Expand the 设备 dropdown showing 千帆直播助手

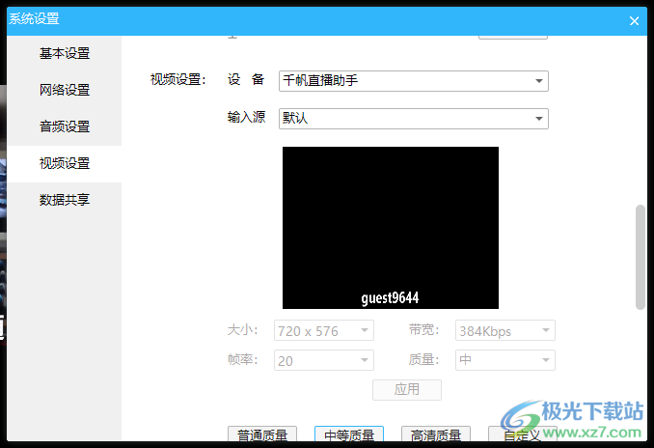pos(414,81)
